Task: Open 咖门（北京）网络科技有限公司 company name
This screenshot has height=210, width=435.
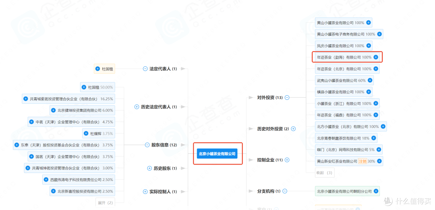Action: [343, 150]
